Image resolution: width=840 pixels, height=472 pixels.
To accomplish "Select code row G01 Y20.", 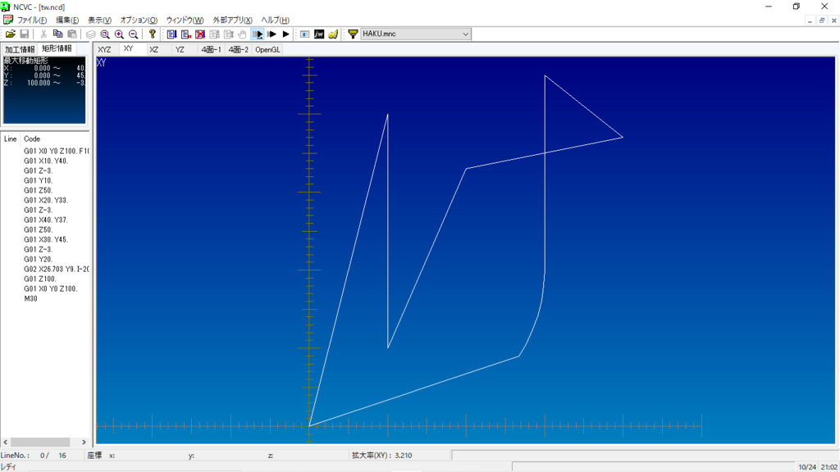I will (38, 259).
